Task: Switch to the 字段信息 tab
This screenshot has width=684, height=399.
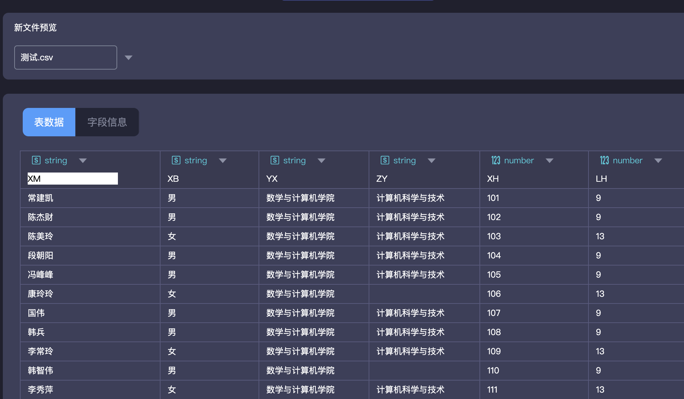Action: tap(107, 122)
